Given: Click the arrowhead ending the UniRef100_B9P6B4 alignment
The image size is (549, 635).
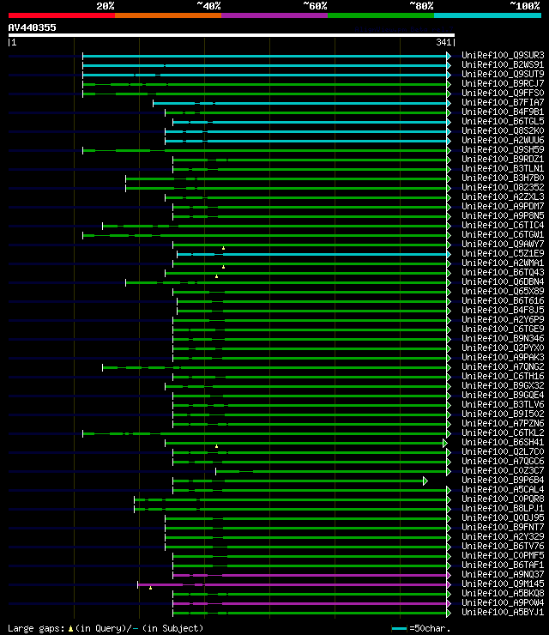Looking at the screenshot, I should point(425,481).
